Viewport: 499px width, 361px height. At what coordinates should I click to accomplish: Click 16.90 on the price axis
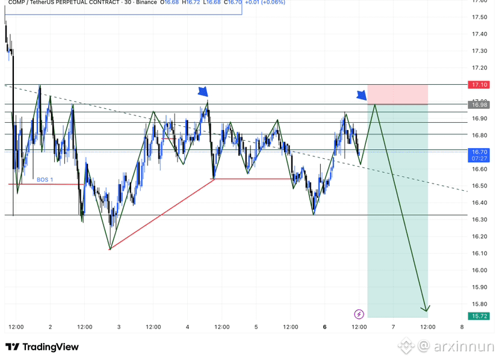pos(479,119)
